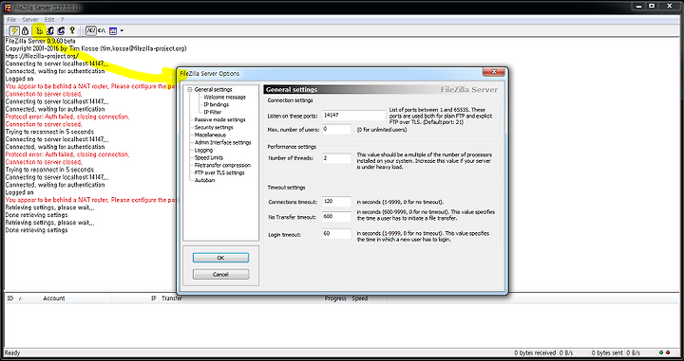
Task: Click the No Transfer timeout field
Action: pos(336,217)
